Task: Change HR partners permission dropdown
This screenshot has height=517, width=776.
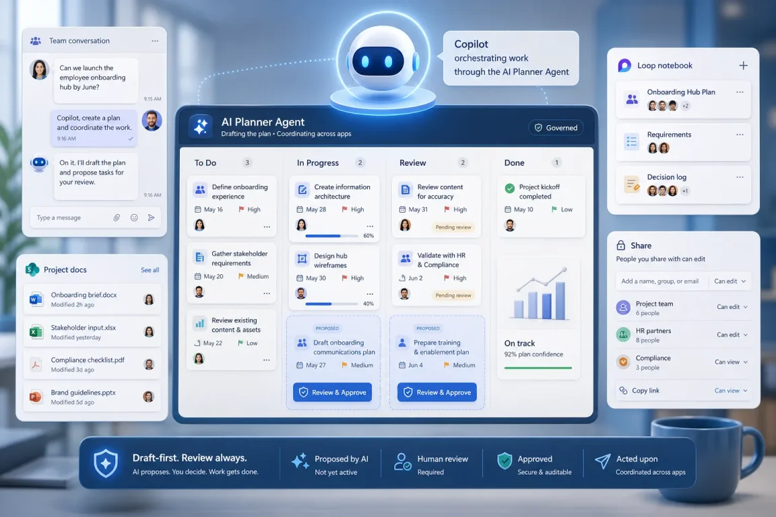Action: tap(732, 335)
